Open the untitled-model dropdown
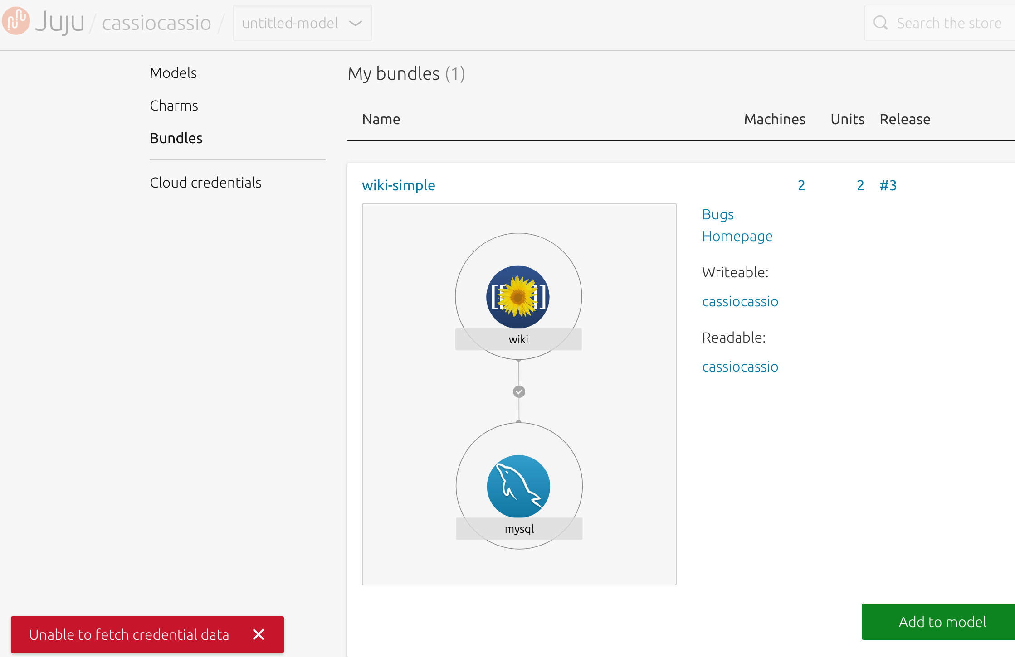This screenshot has height=657, width=1015. pos(290,23)
